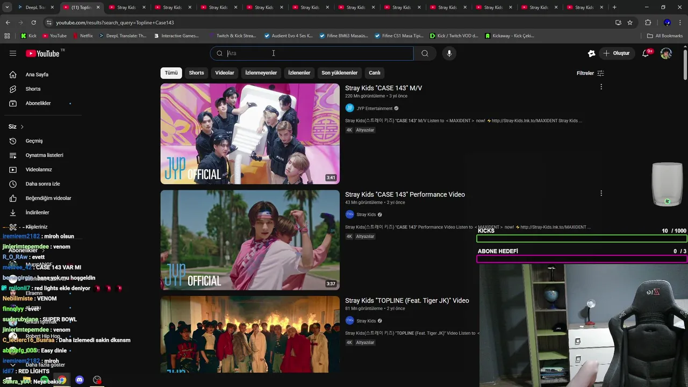Open Geçmiş history in the sidebar
Image resolution: width=688 pixels, height=387 pixels.
click(x=34, y=141)
